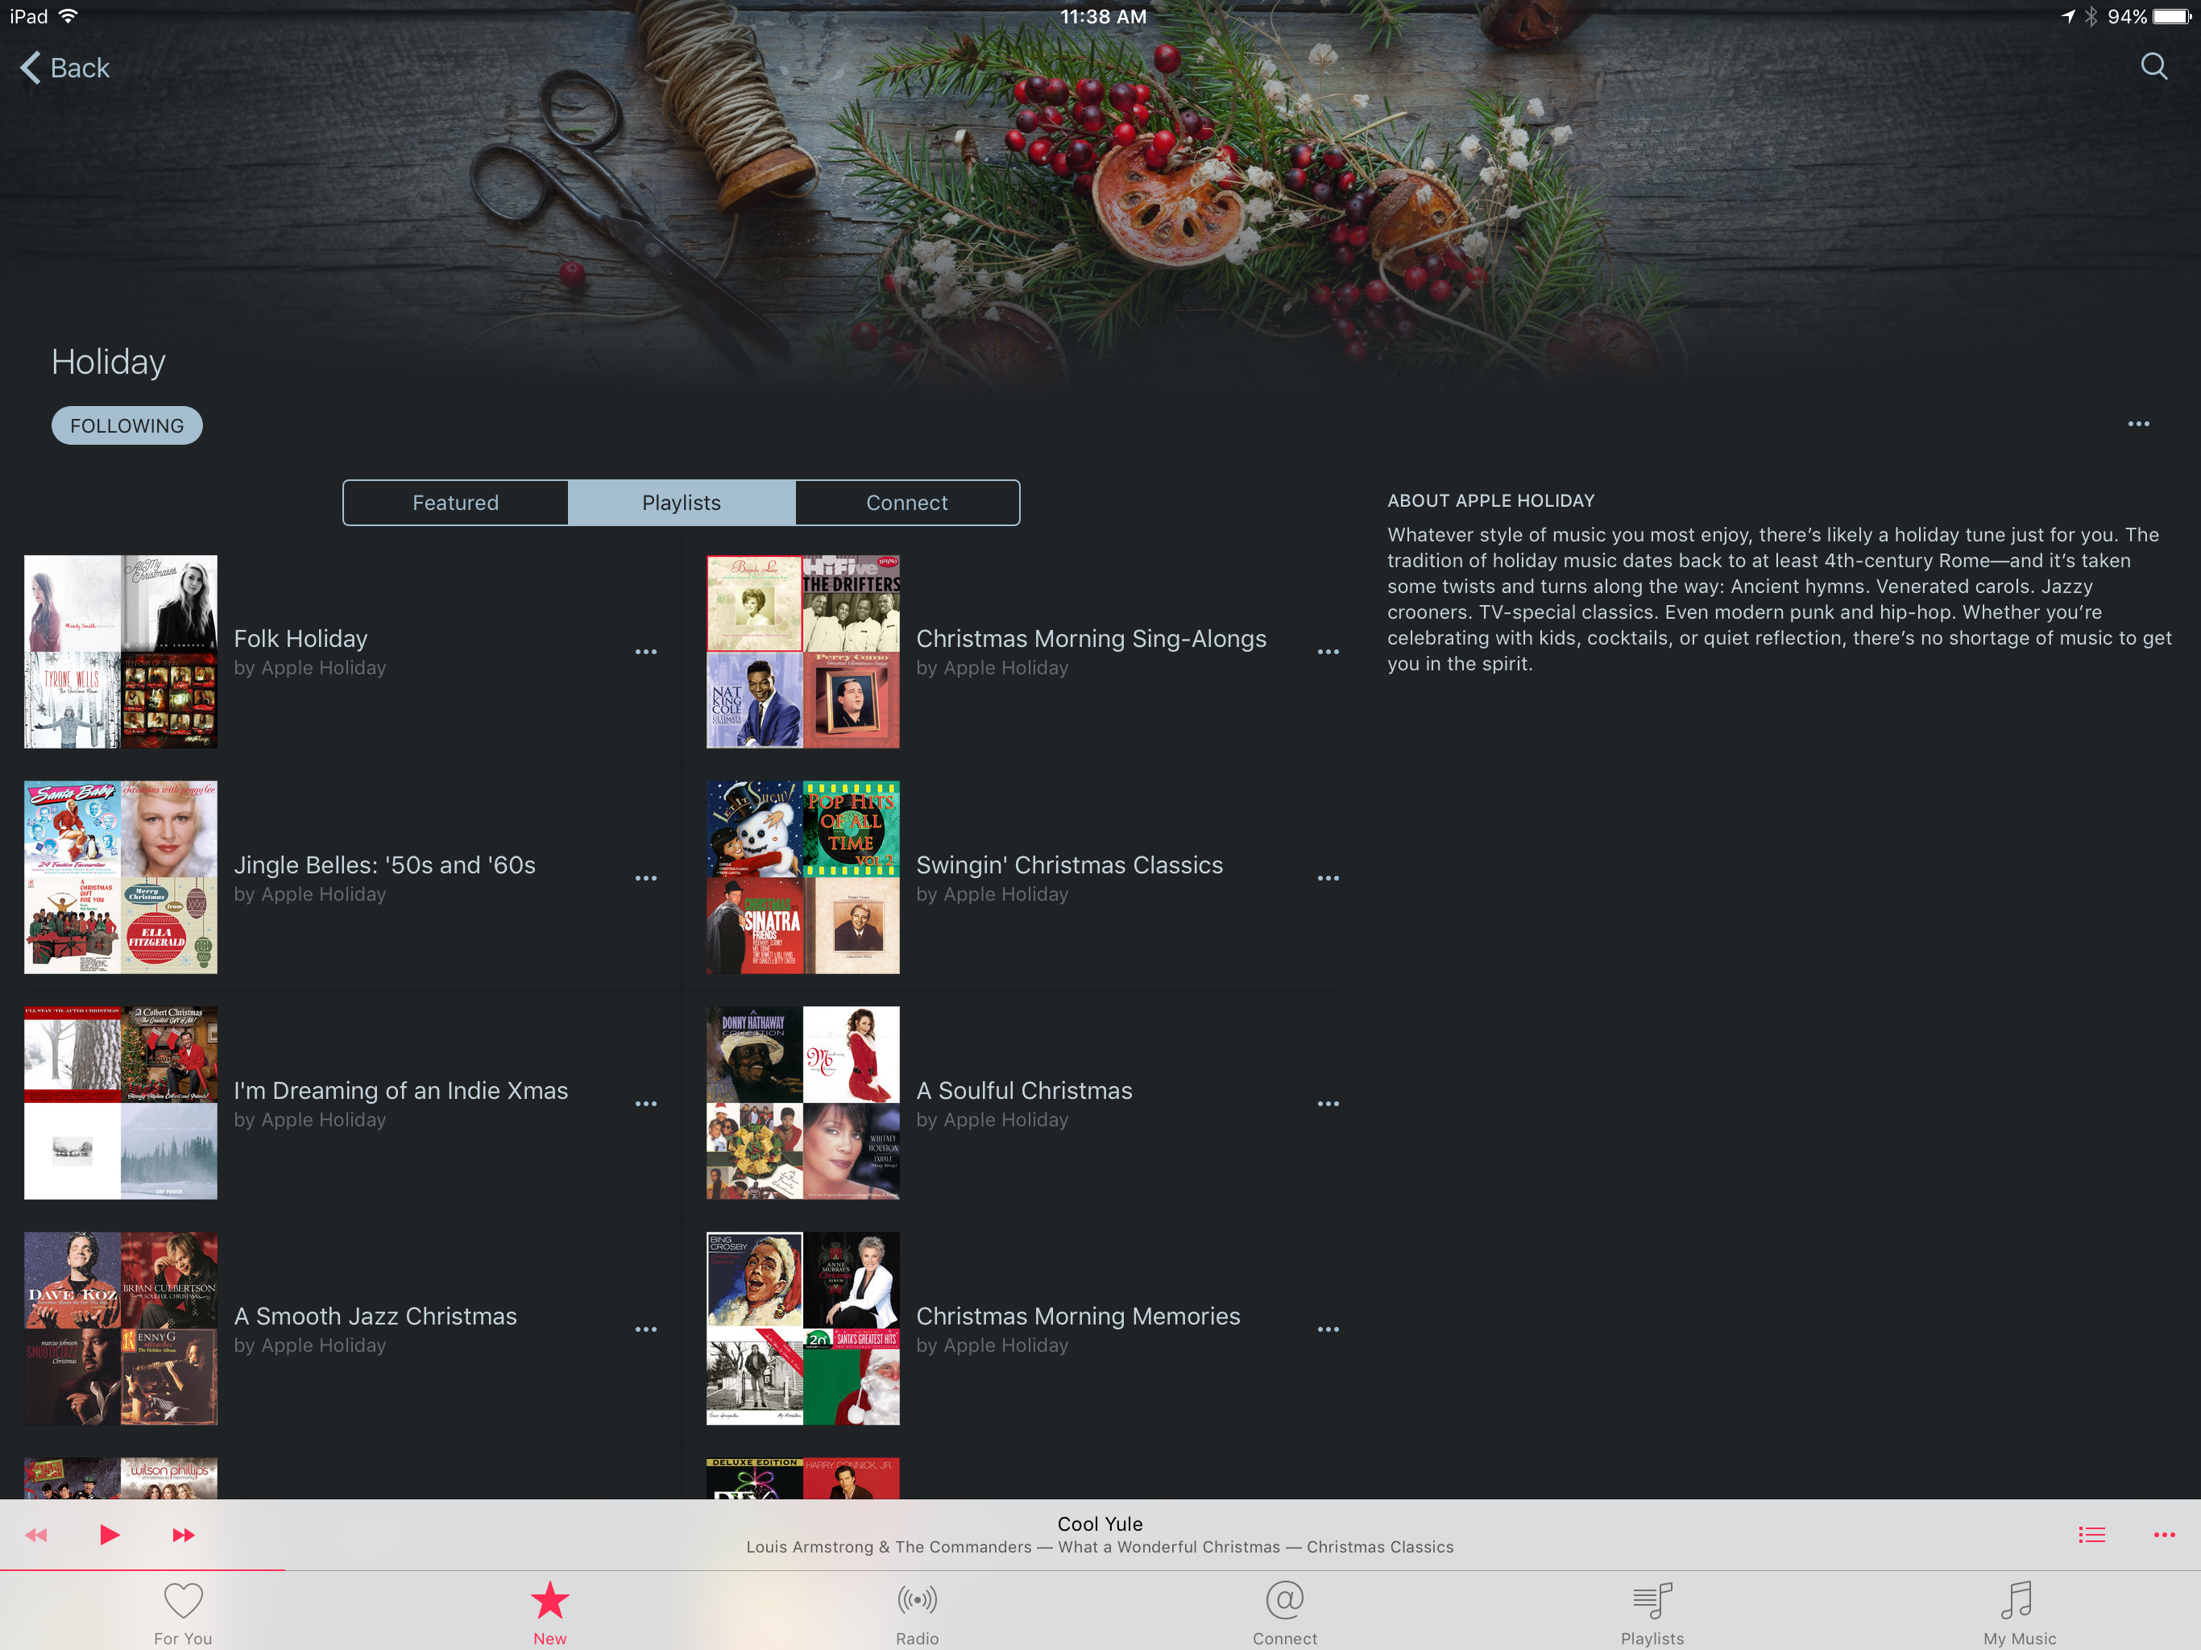The height and width of the screenshot is (1650, 2201).
Task: Open more options menu for Holiday curator
Action: [2137, 424]
